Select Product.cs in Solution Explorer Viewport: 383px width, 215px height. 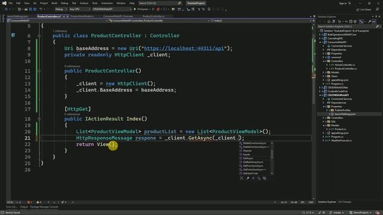pos(340,129)
